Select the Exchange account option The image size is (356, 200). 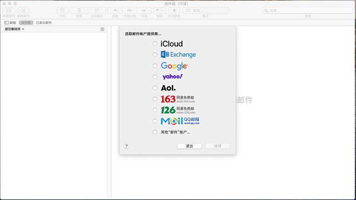click(155, 55)
